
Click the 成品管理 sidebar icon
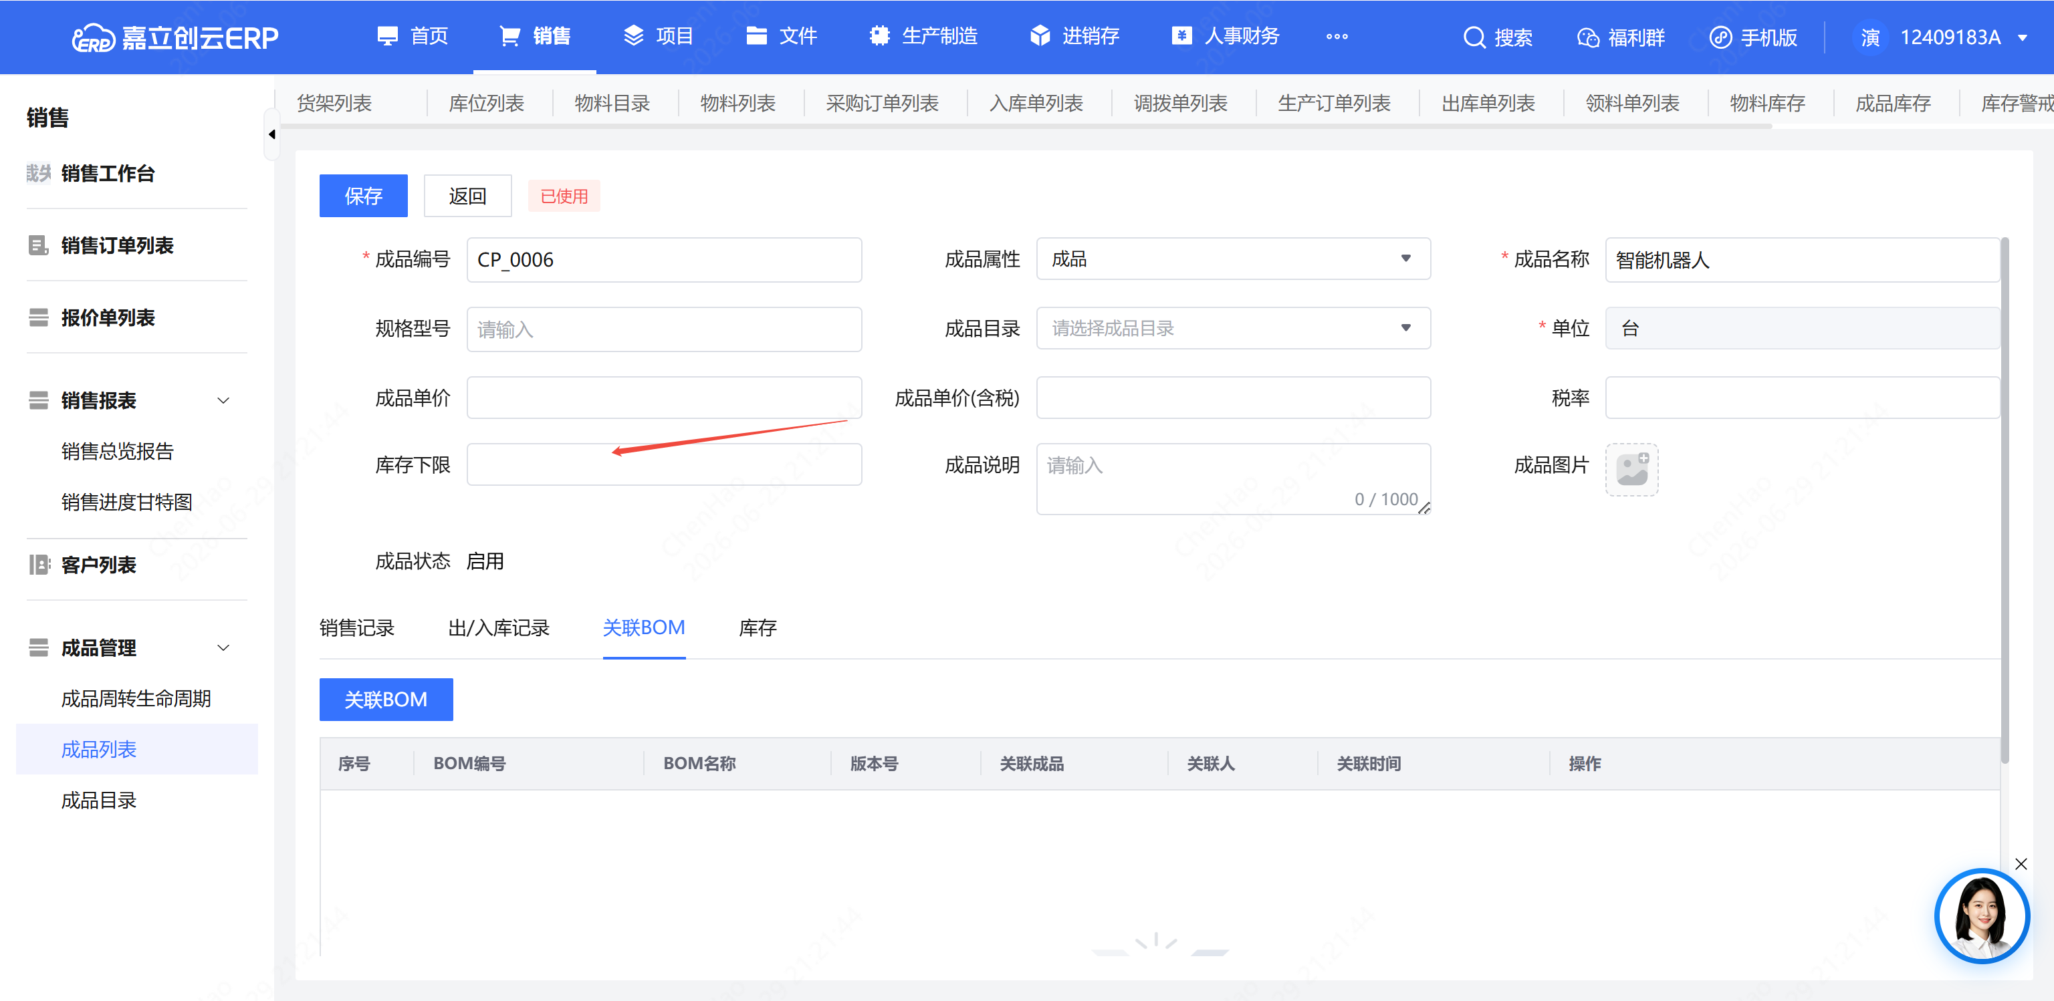click(x=38, y=647)
